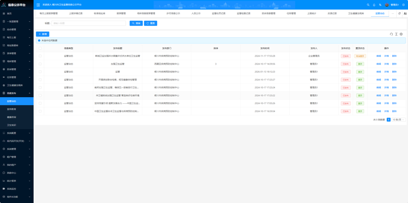The height and width of the screenshot is (203, 408).
Task: Check the row published 2024-10-17 17:23:27
Action: click(x=40, y=80)
